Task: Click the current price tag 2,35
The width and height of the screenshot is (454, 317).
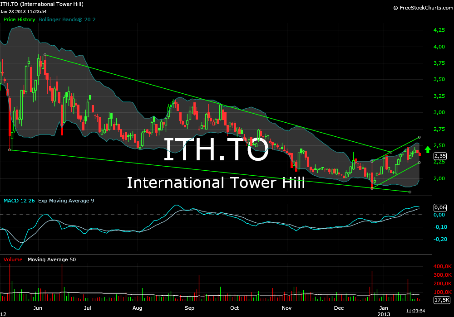Action: click(439, 156)
